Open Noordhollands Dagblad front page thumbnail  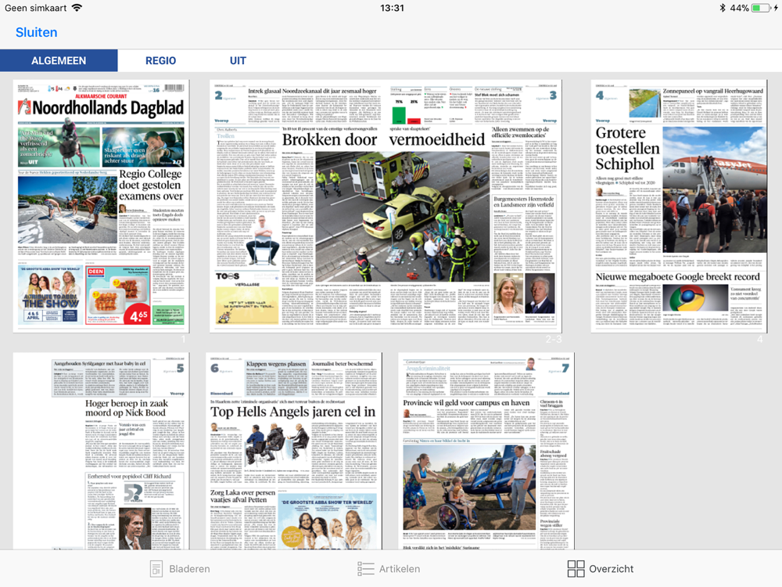(101, 206)
